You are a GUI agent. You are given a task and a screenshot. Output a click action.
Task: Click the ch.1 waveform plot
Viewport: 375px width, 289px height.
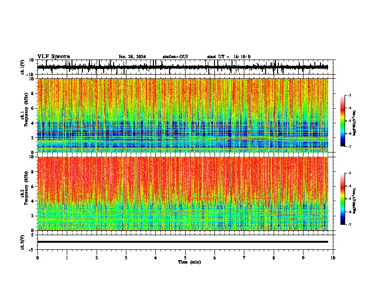pyautogui.click(x=183, y=67)
